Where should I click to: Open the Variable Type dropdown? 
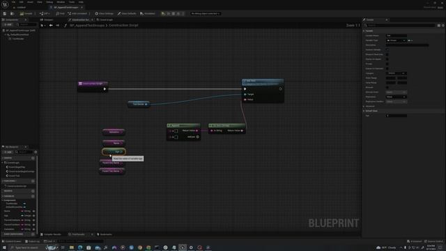(396, 40)
